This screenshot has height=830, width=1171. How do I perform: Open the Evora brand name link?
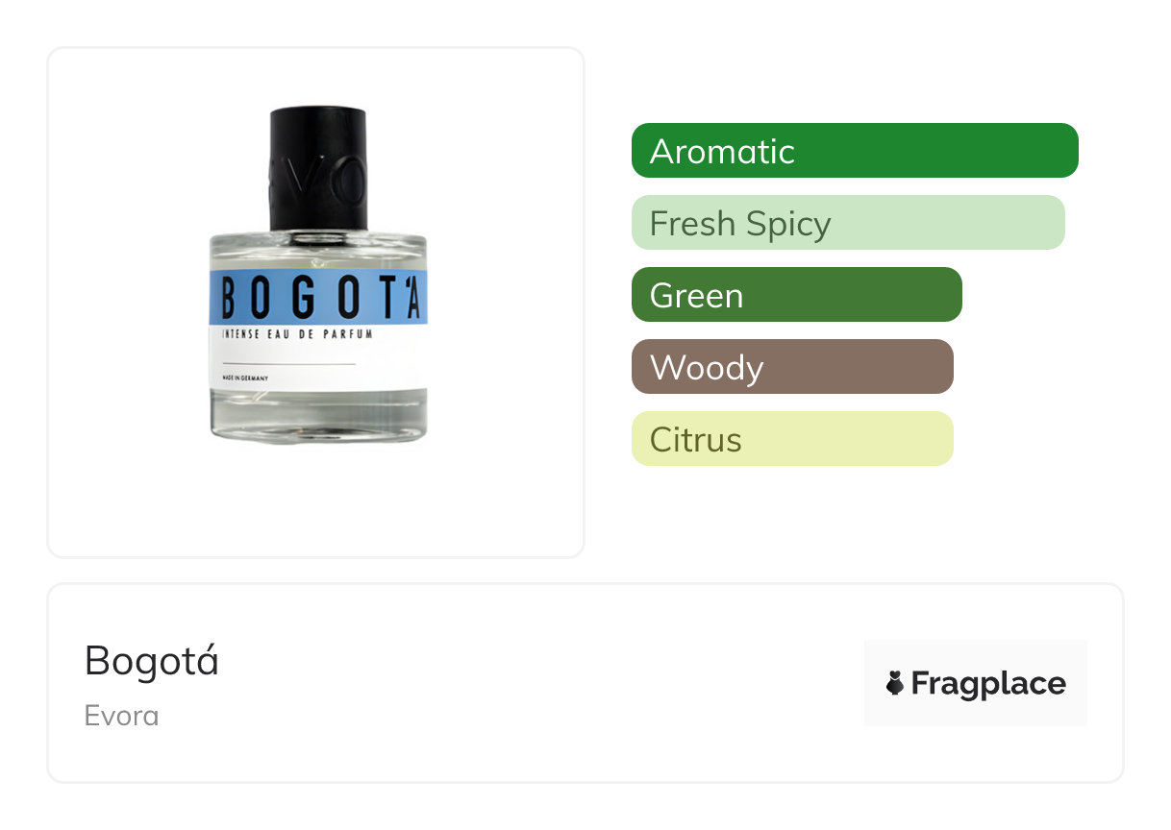tap(122, 717)
